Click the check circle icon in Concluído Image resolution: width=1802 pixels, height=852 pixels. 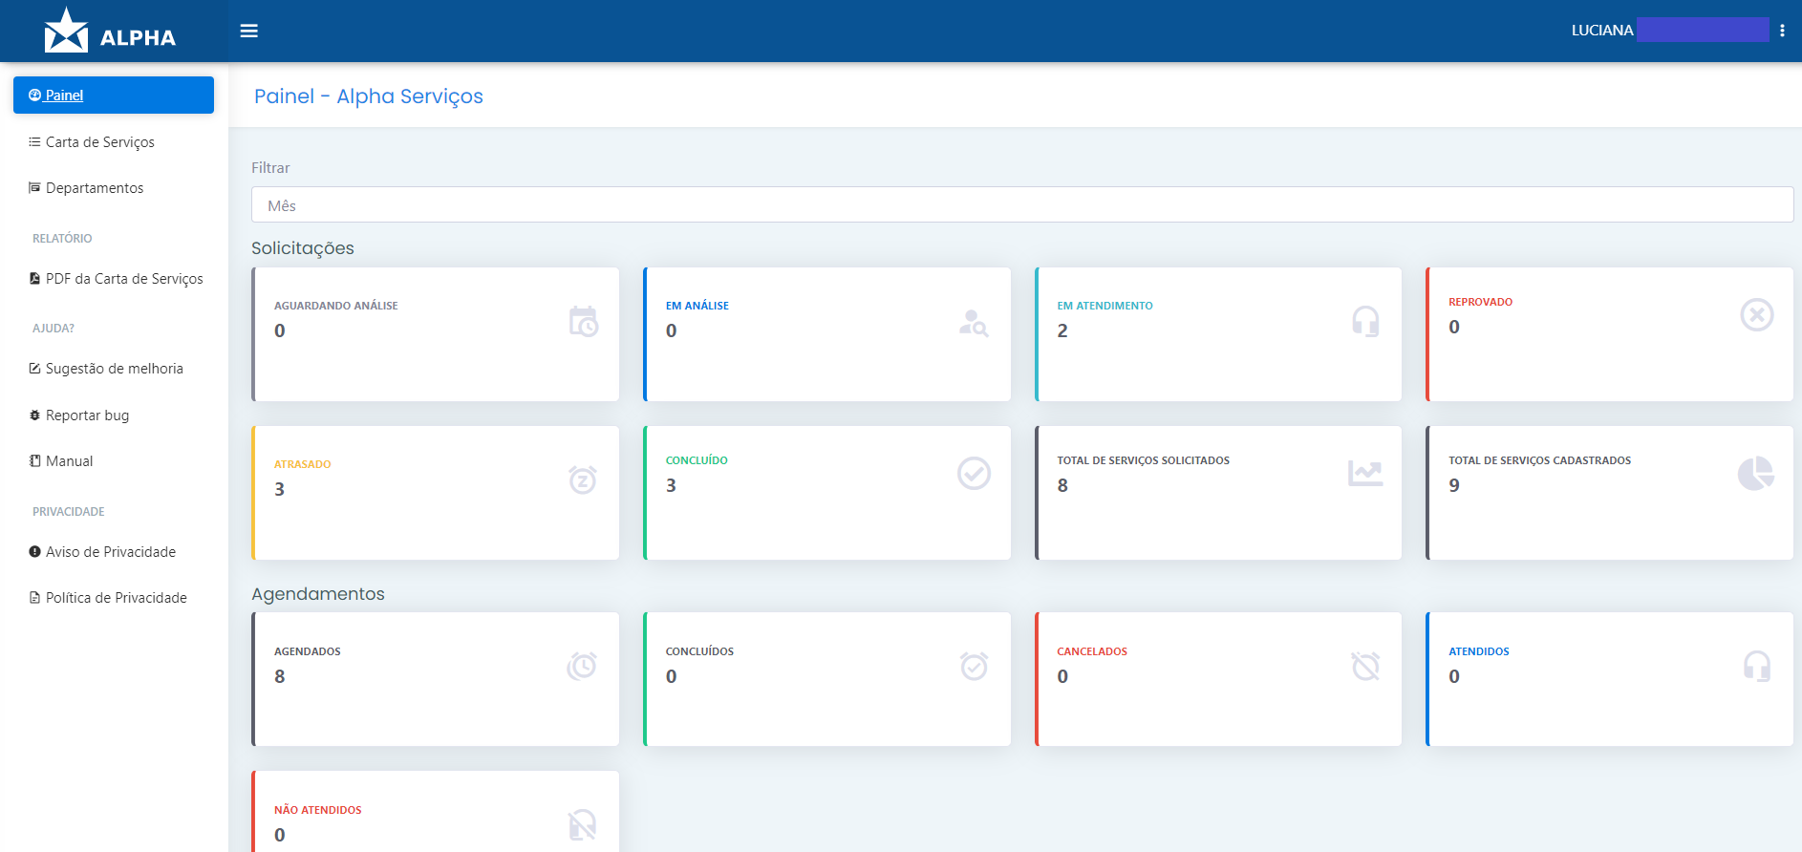pos(974,474)
